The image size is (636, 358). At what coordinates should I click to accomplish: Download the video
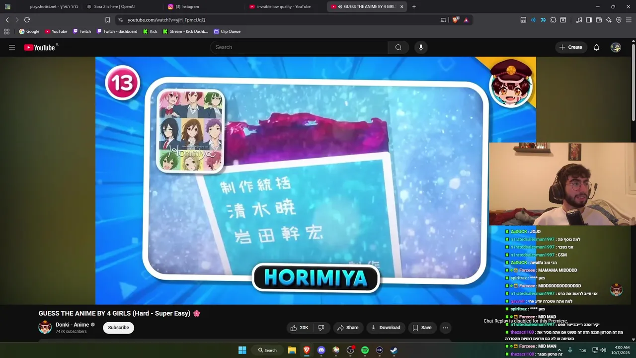coord(386,328)
